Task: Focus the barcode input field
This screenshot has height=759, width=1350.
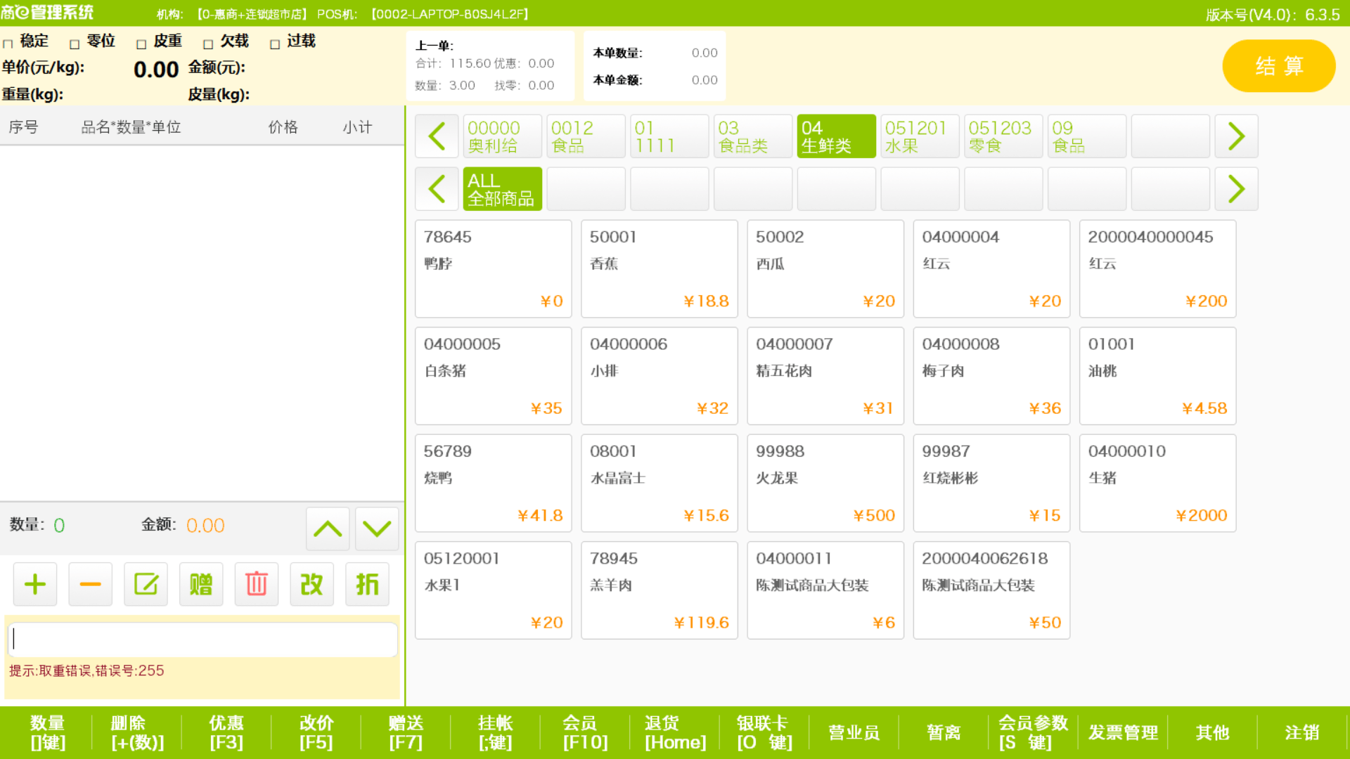Action: [x=202, y=640]
